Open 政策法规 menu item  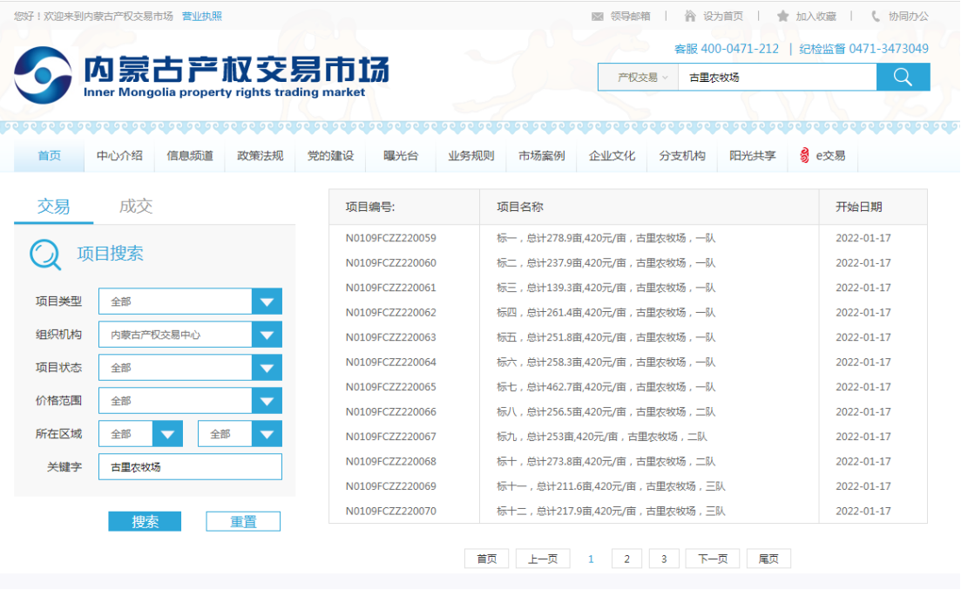(261, 156)
